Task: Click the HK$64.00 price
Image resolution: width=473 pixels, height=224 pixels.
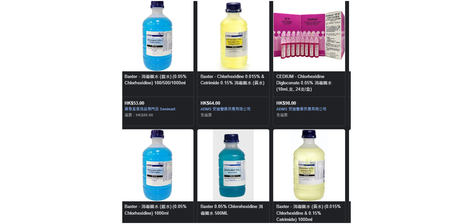Action: tap(210, 103)
